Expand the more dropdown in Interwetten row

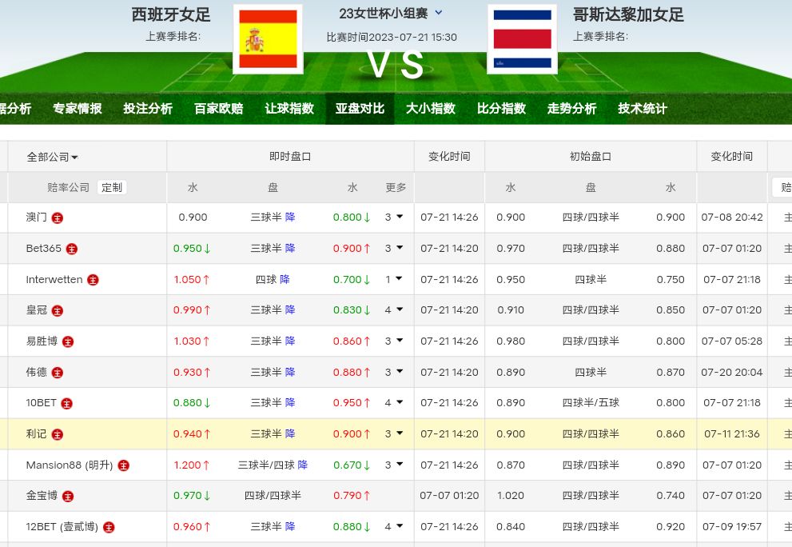[x=394, y=279]
